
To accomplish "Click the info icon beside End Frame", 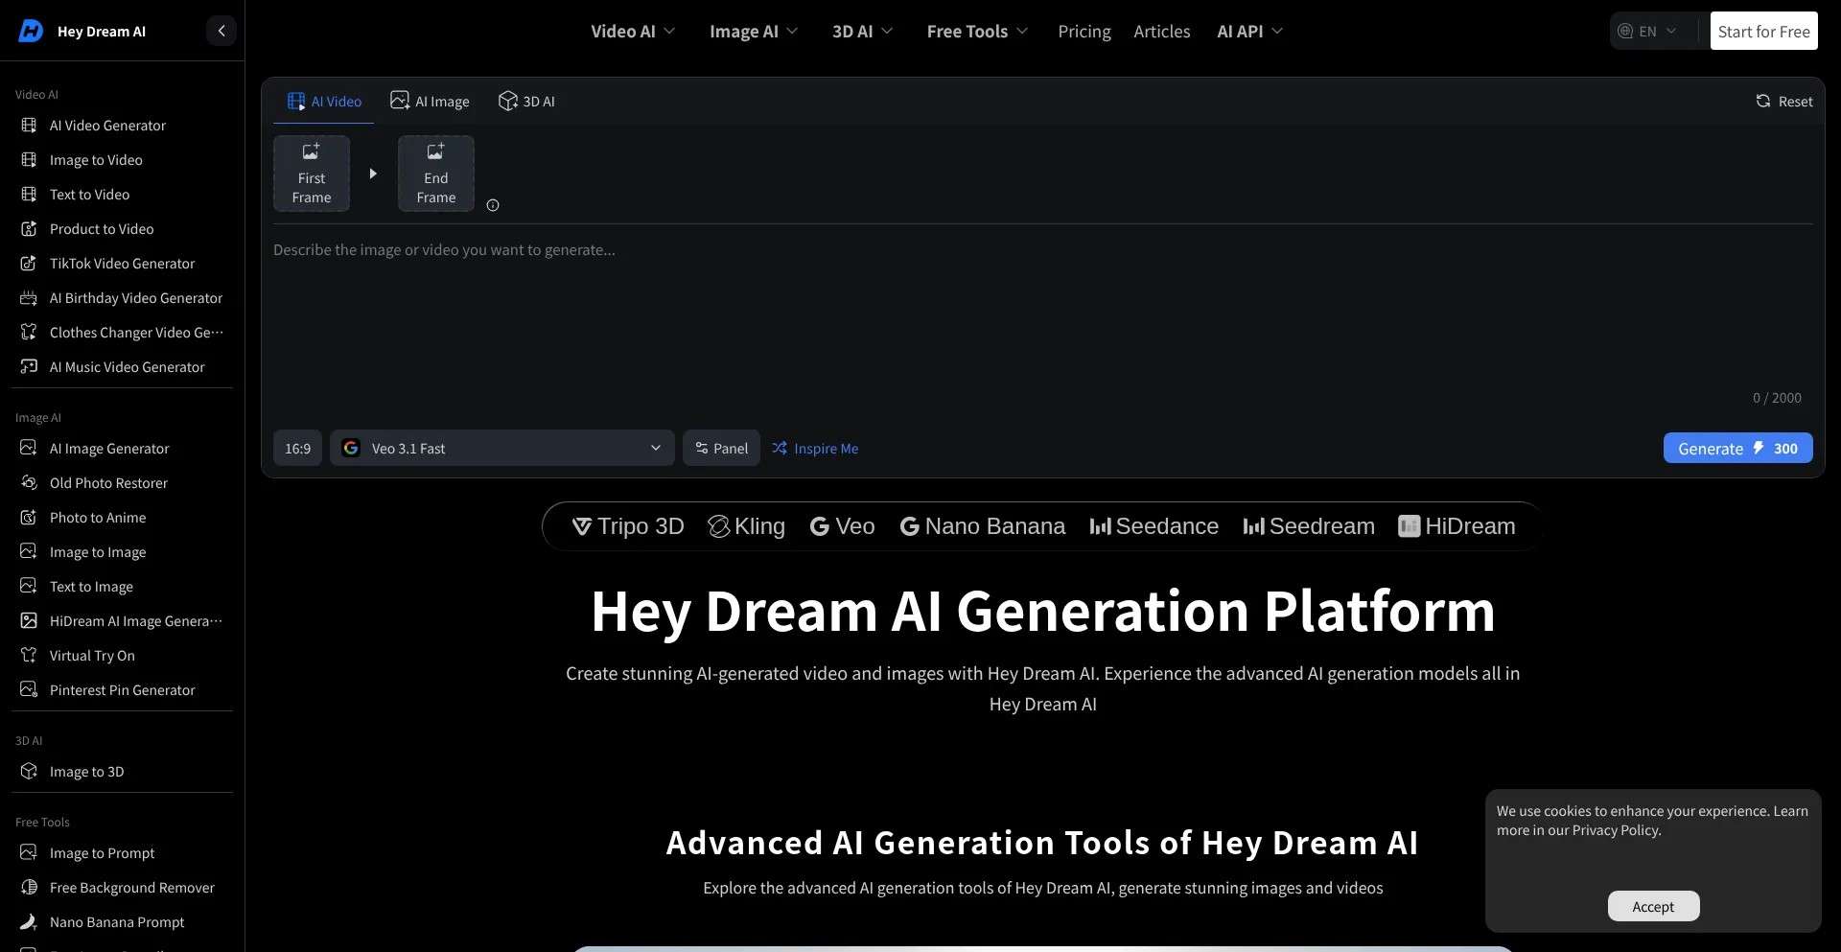I will 493,205.
